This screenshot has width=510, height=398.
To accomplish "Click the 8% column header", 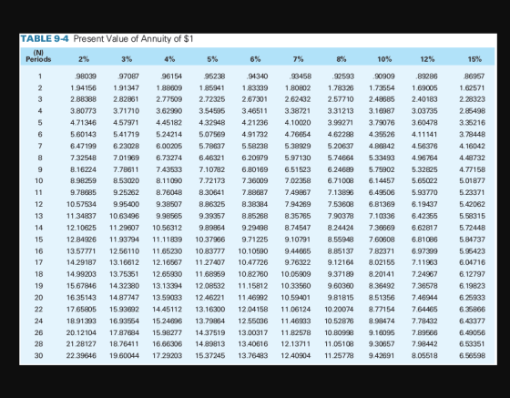I will click(x=341, y=59).
